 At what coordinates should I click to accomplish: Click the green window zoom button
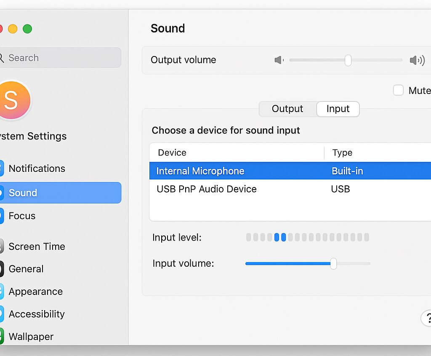(x=27, y=29)
